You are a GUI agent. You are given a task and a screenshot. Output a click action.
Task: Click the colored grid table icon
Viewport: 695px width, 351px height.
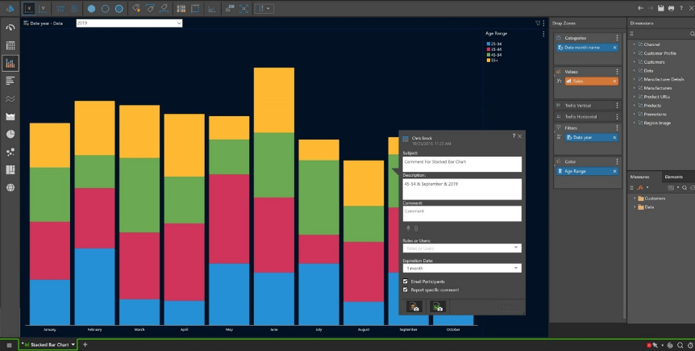coord(181,9)
